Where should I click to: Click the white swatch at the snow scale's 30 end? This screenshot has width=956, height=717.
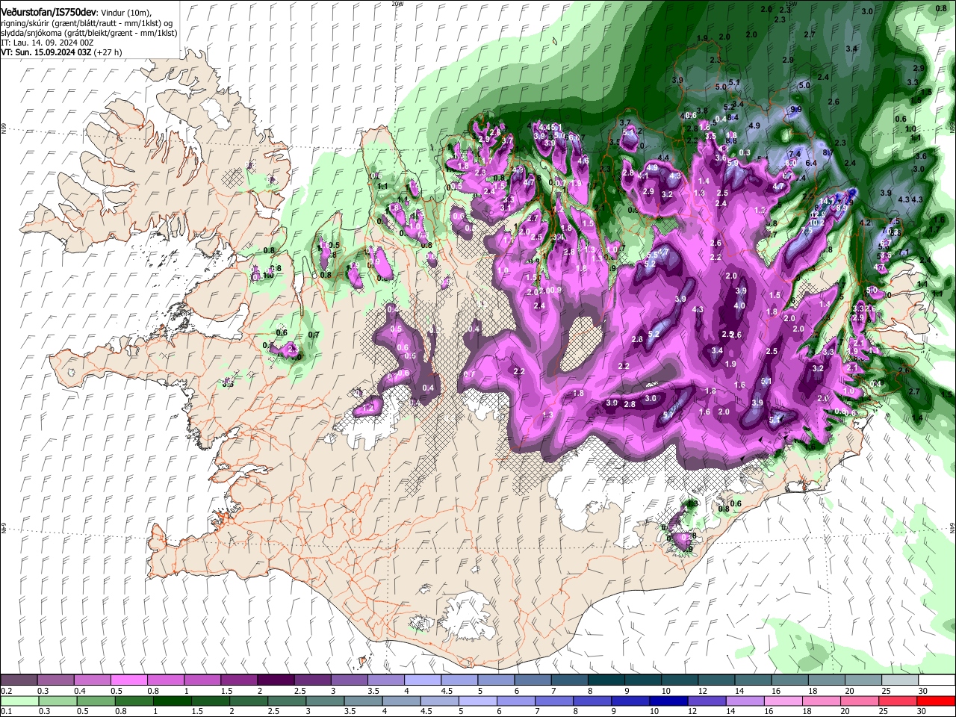tap(936, 680)
